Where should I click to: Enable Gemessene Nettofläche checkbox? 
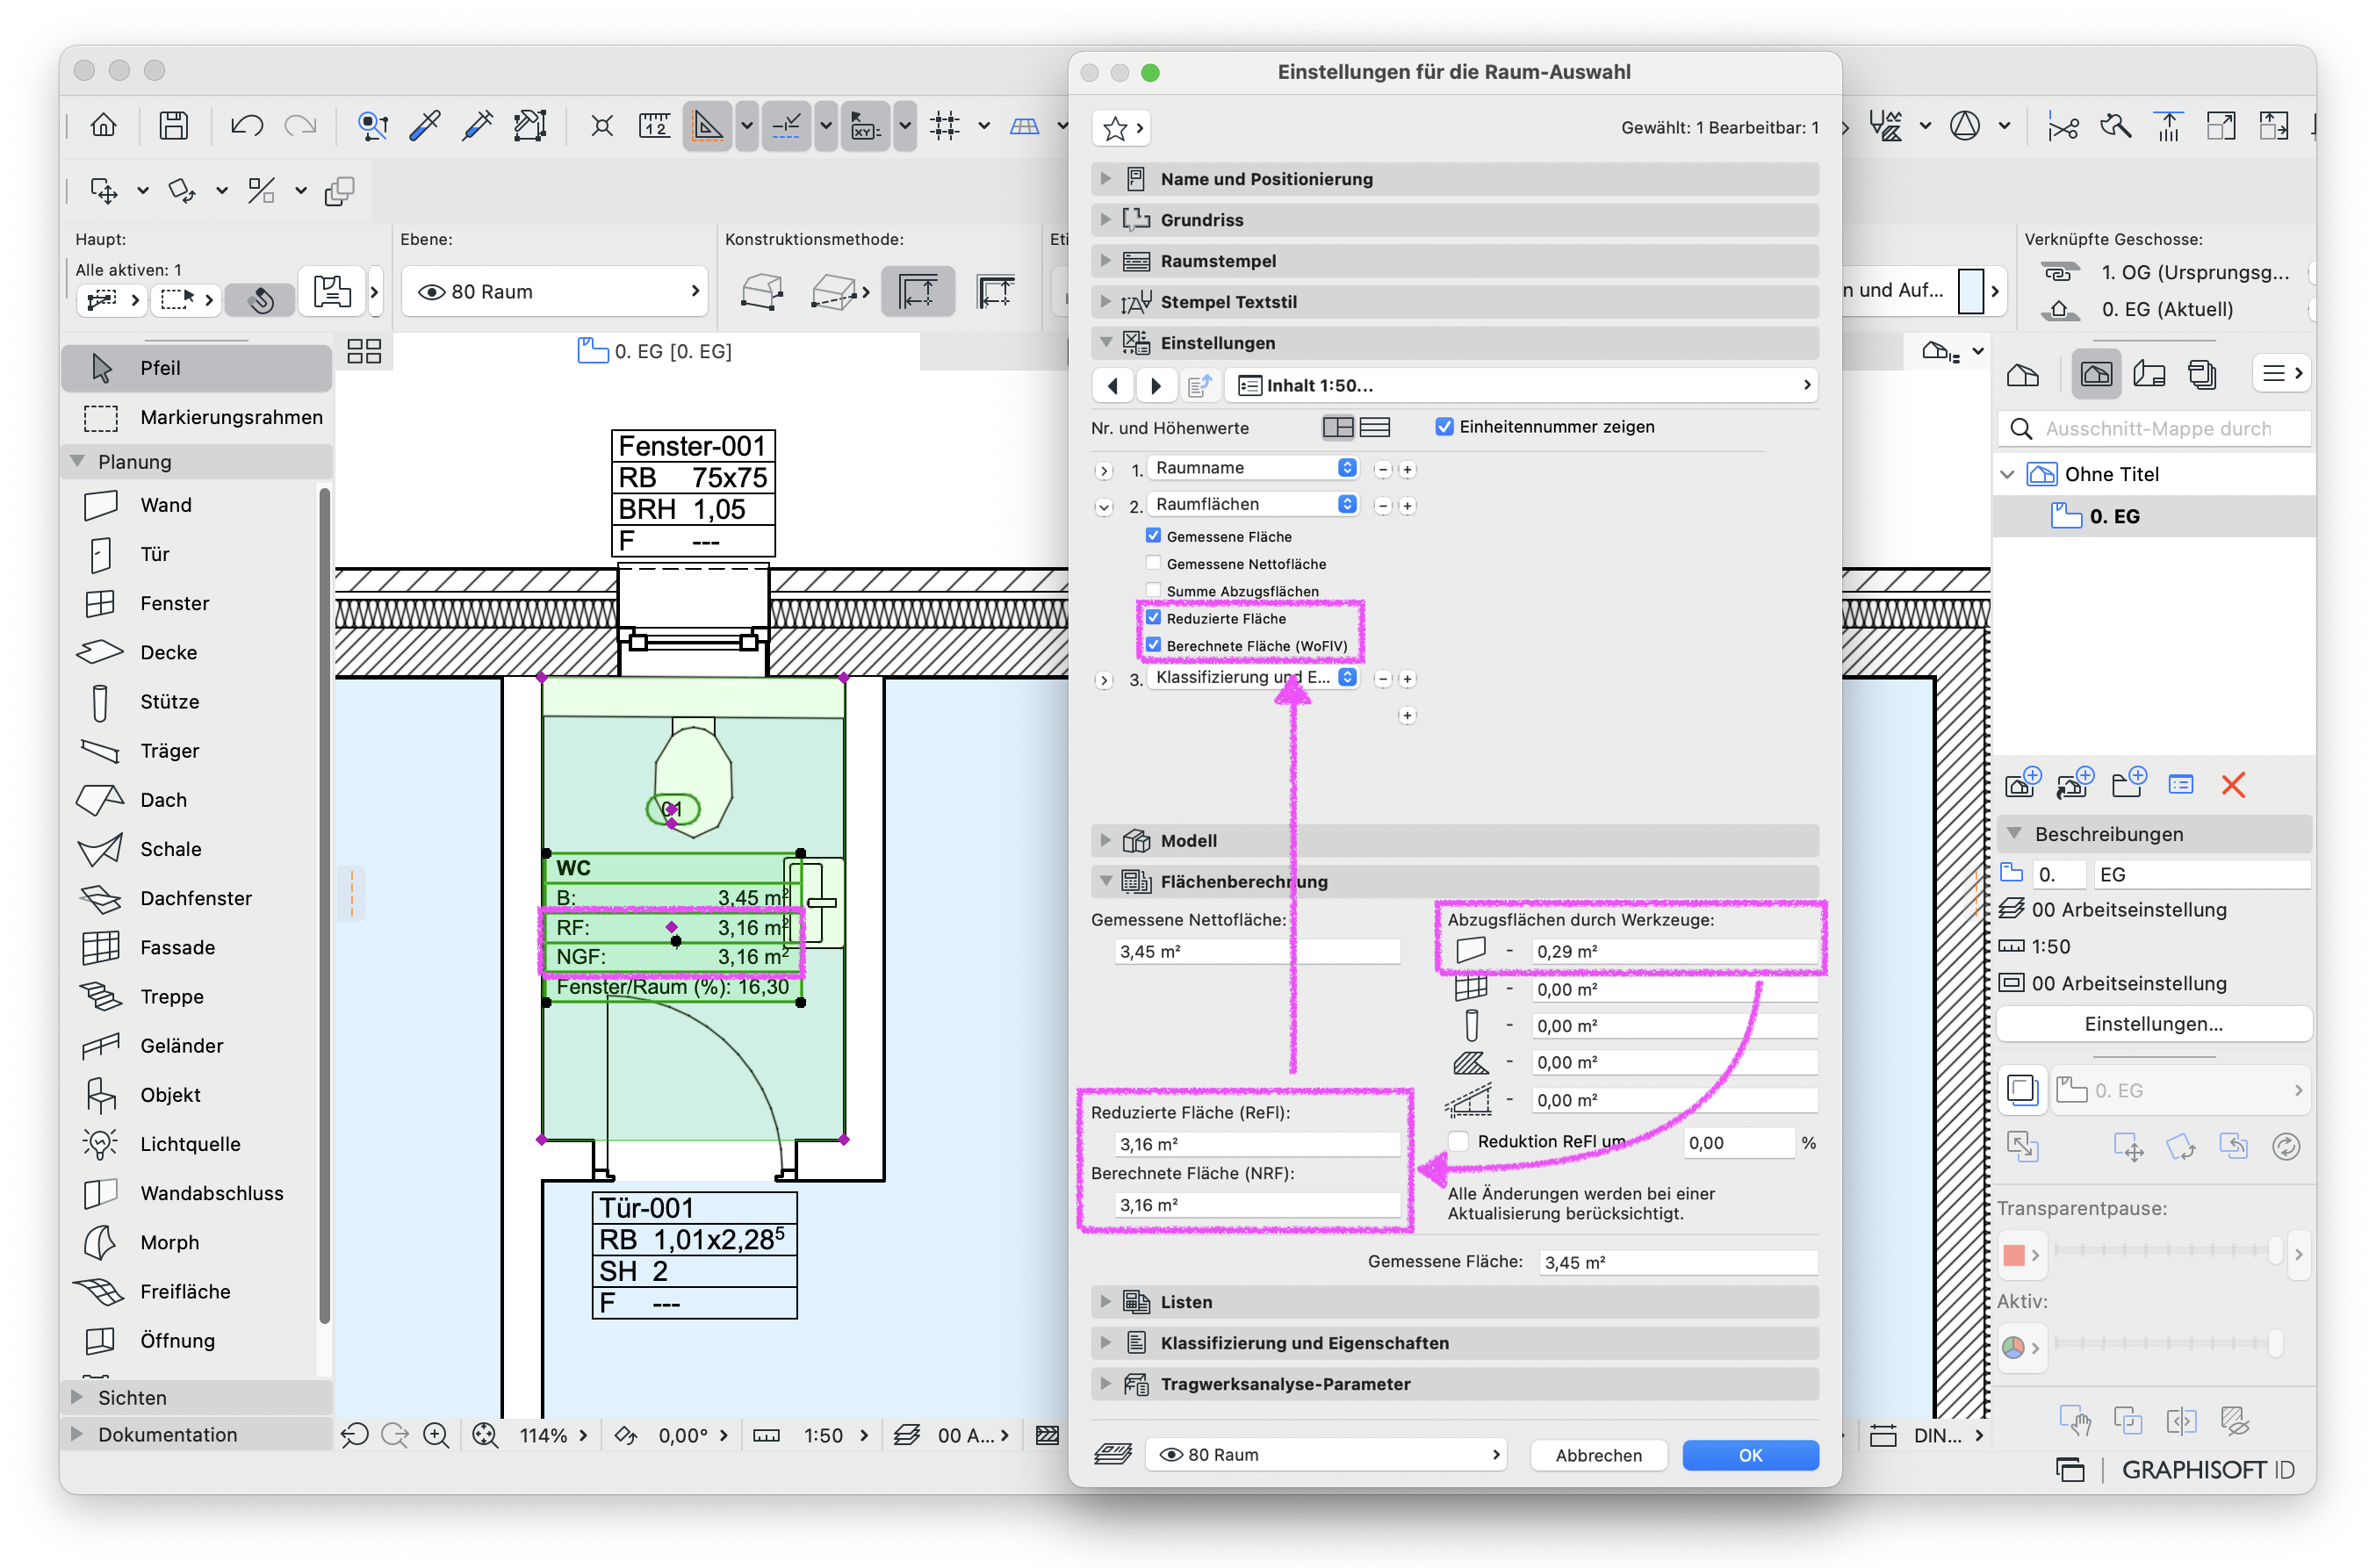[1153, 563]
